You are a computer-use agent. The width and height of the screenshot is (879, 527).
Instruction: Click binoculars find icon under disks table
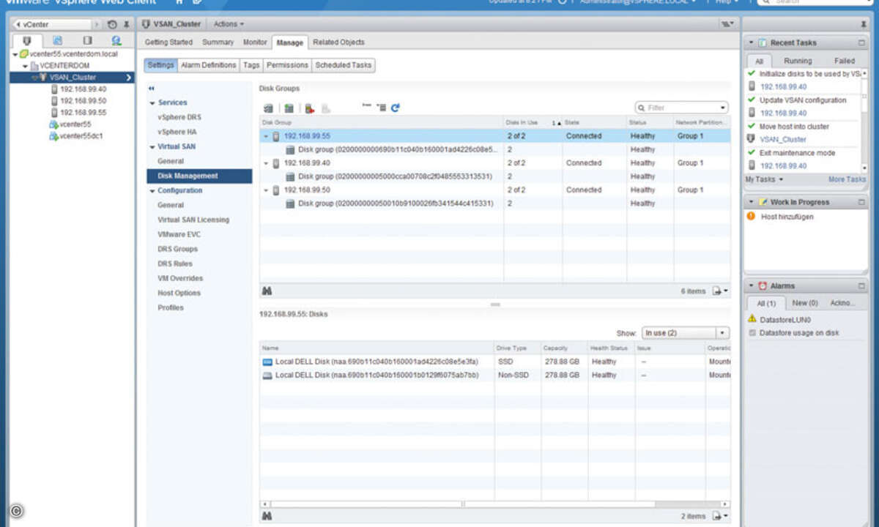click(x=267, y=516)
